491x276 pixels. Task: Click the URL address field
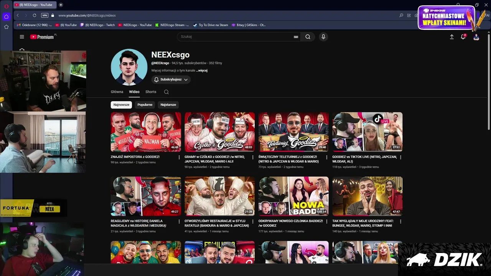[226, 15]
